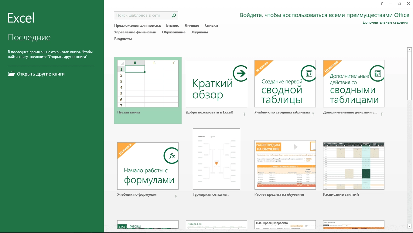Click the vertical scrollbar thumb
The width and height of the screenshot is (413, 233).
coord(409,76)
